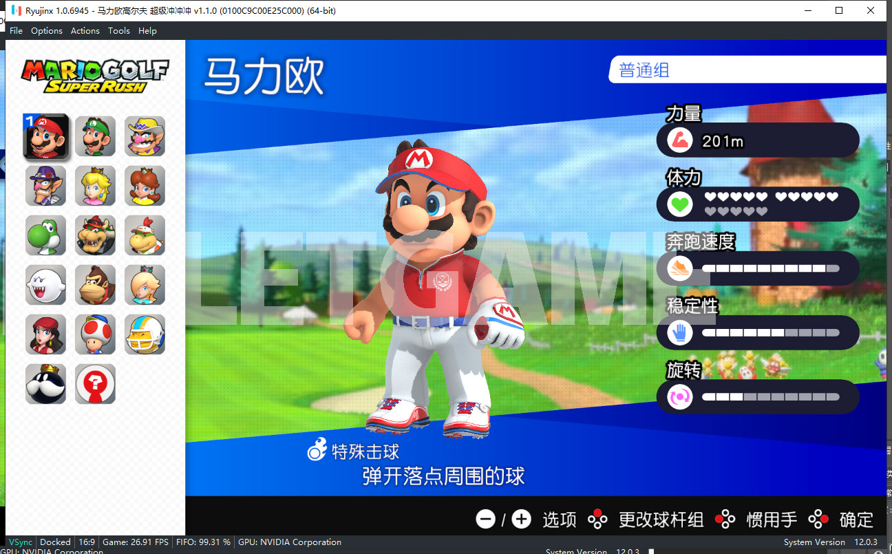Toggle Docked mode in status bar

(x=55, y=542)
